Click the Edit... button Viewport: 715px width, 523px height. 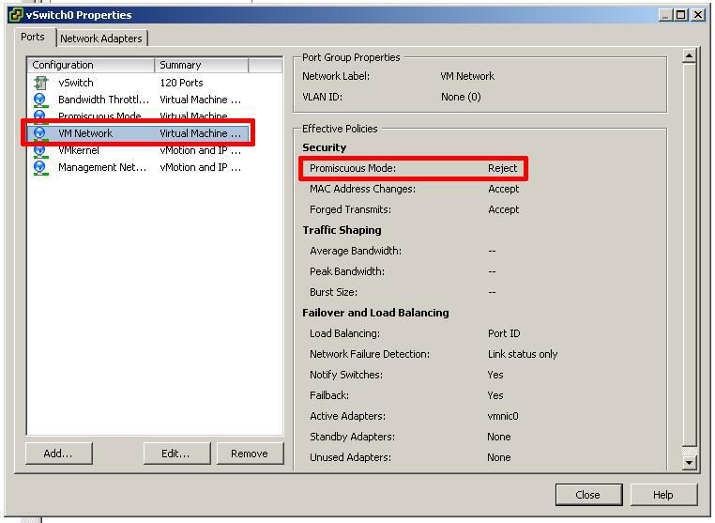(177, 454)
